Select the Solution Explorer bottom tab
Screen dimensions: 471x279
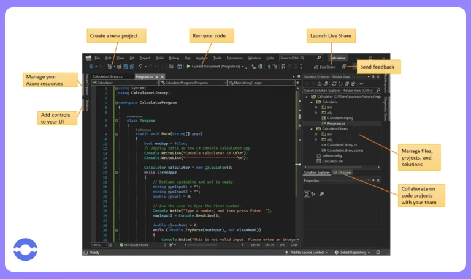coord(317,173)
